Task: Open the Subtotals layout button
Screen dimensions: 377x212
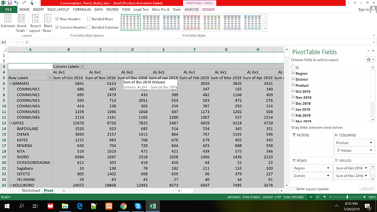Action: [x=8, y=23]
